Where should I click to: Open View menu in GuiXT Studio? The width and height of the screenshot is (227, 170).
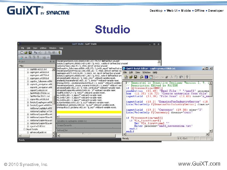coord(35,48)
